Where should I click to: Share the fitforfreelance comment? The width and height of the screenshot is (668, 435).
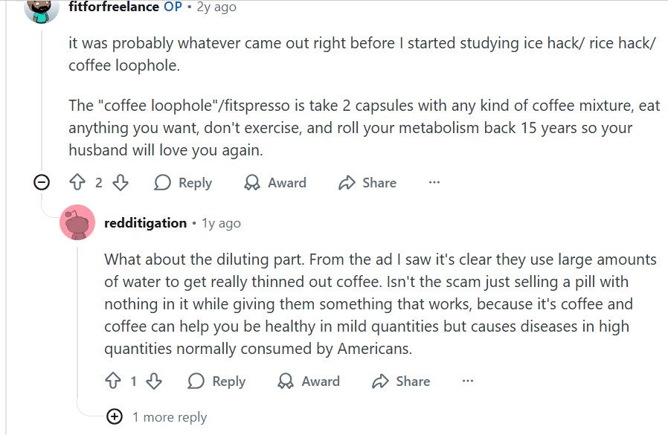point(367,183)
